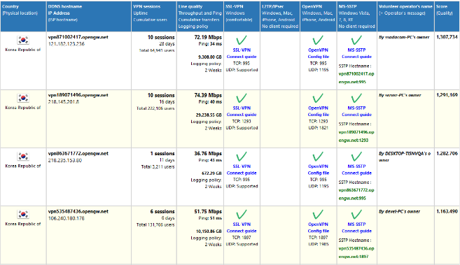
Task: Click the MS-SSTP checkmark for vpn863671772
Action: click(356, 157)
